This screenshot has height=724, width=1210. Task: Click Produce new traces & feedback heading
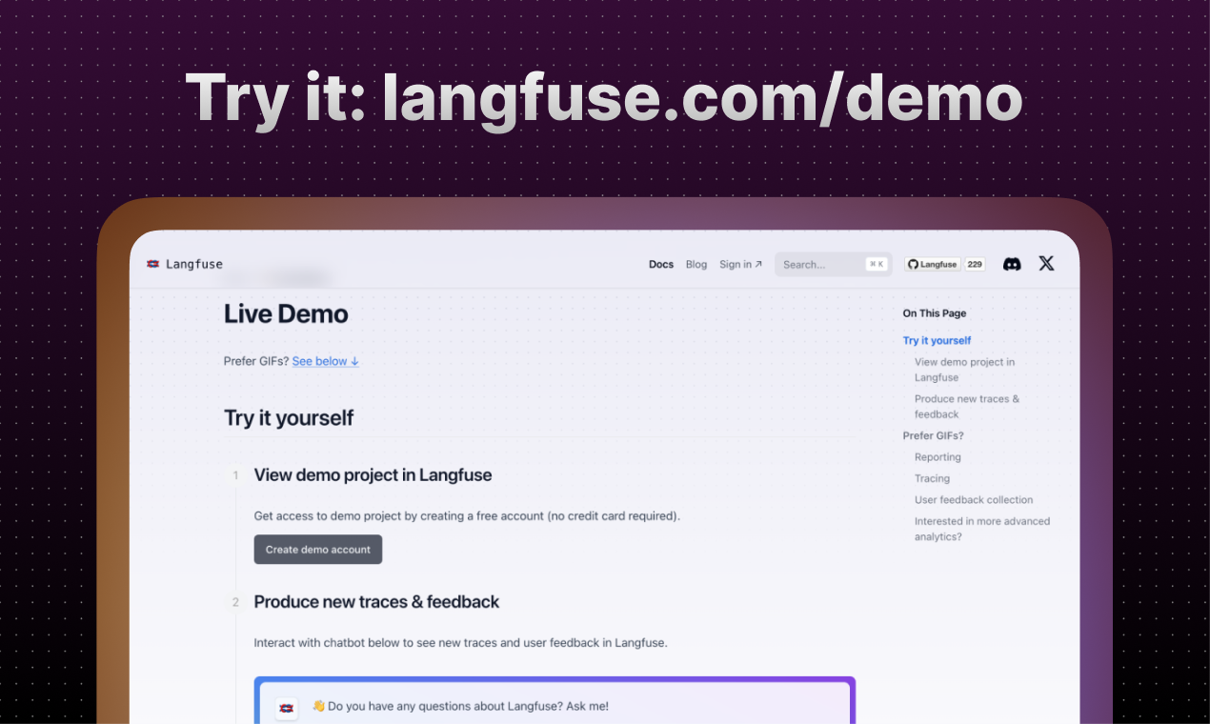(376, 602)
